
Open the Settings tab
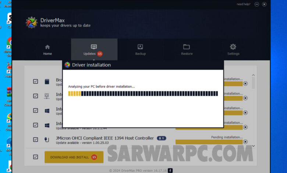coord(233,50)
